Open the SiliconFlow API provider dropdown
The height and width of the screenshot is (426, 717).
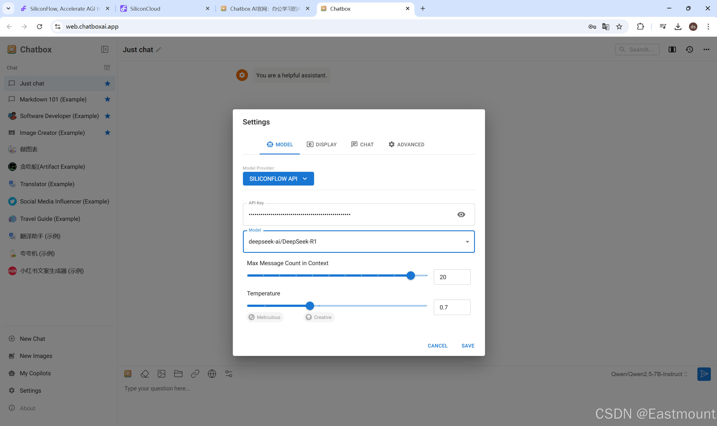[278, 179]
